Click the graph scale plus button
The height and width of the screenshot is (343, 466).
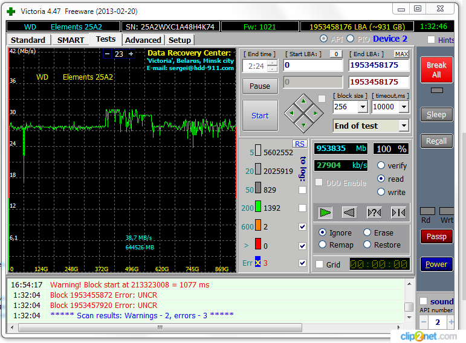pos(131,54)
